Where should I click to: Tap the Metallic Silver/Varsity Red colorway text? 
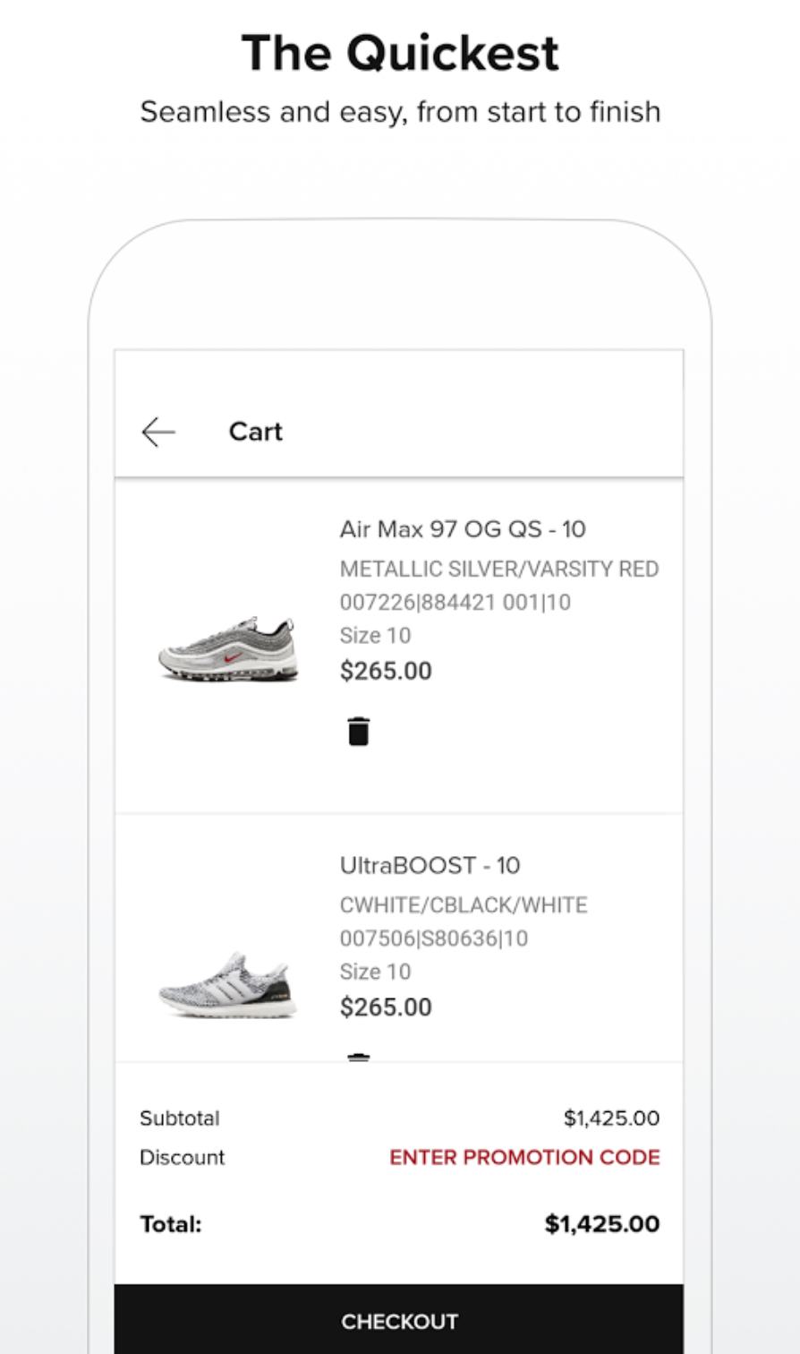click(499, 570)
